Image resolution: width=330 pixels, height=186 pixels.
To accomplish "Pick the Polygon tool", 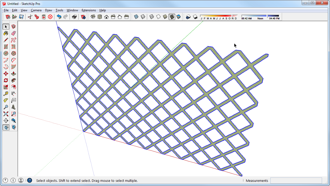I will (x=13, y=53).
